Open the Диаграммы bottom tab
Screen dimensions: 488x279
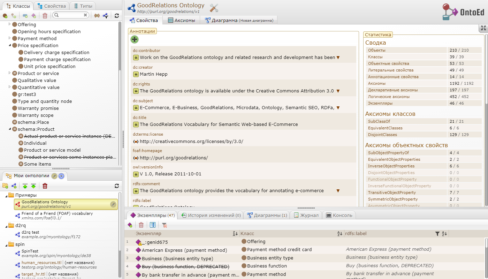(x=267, y=215)
